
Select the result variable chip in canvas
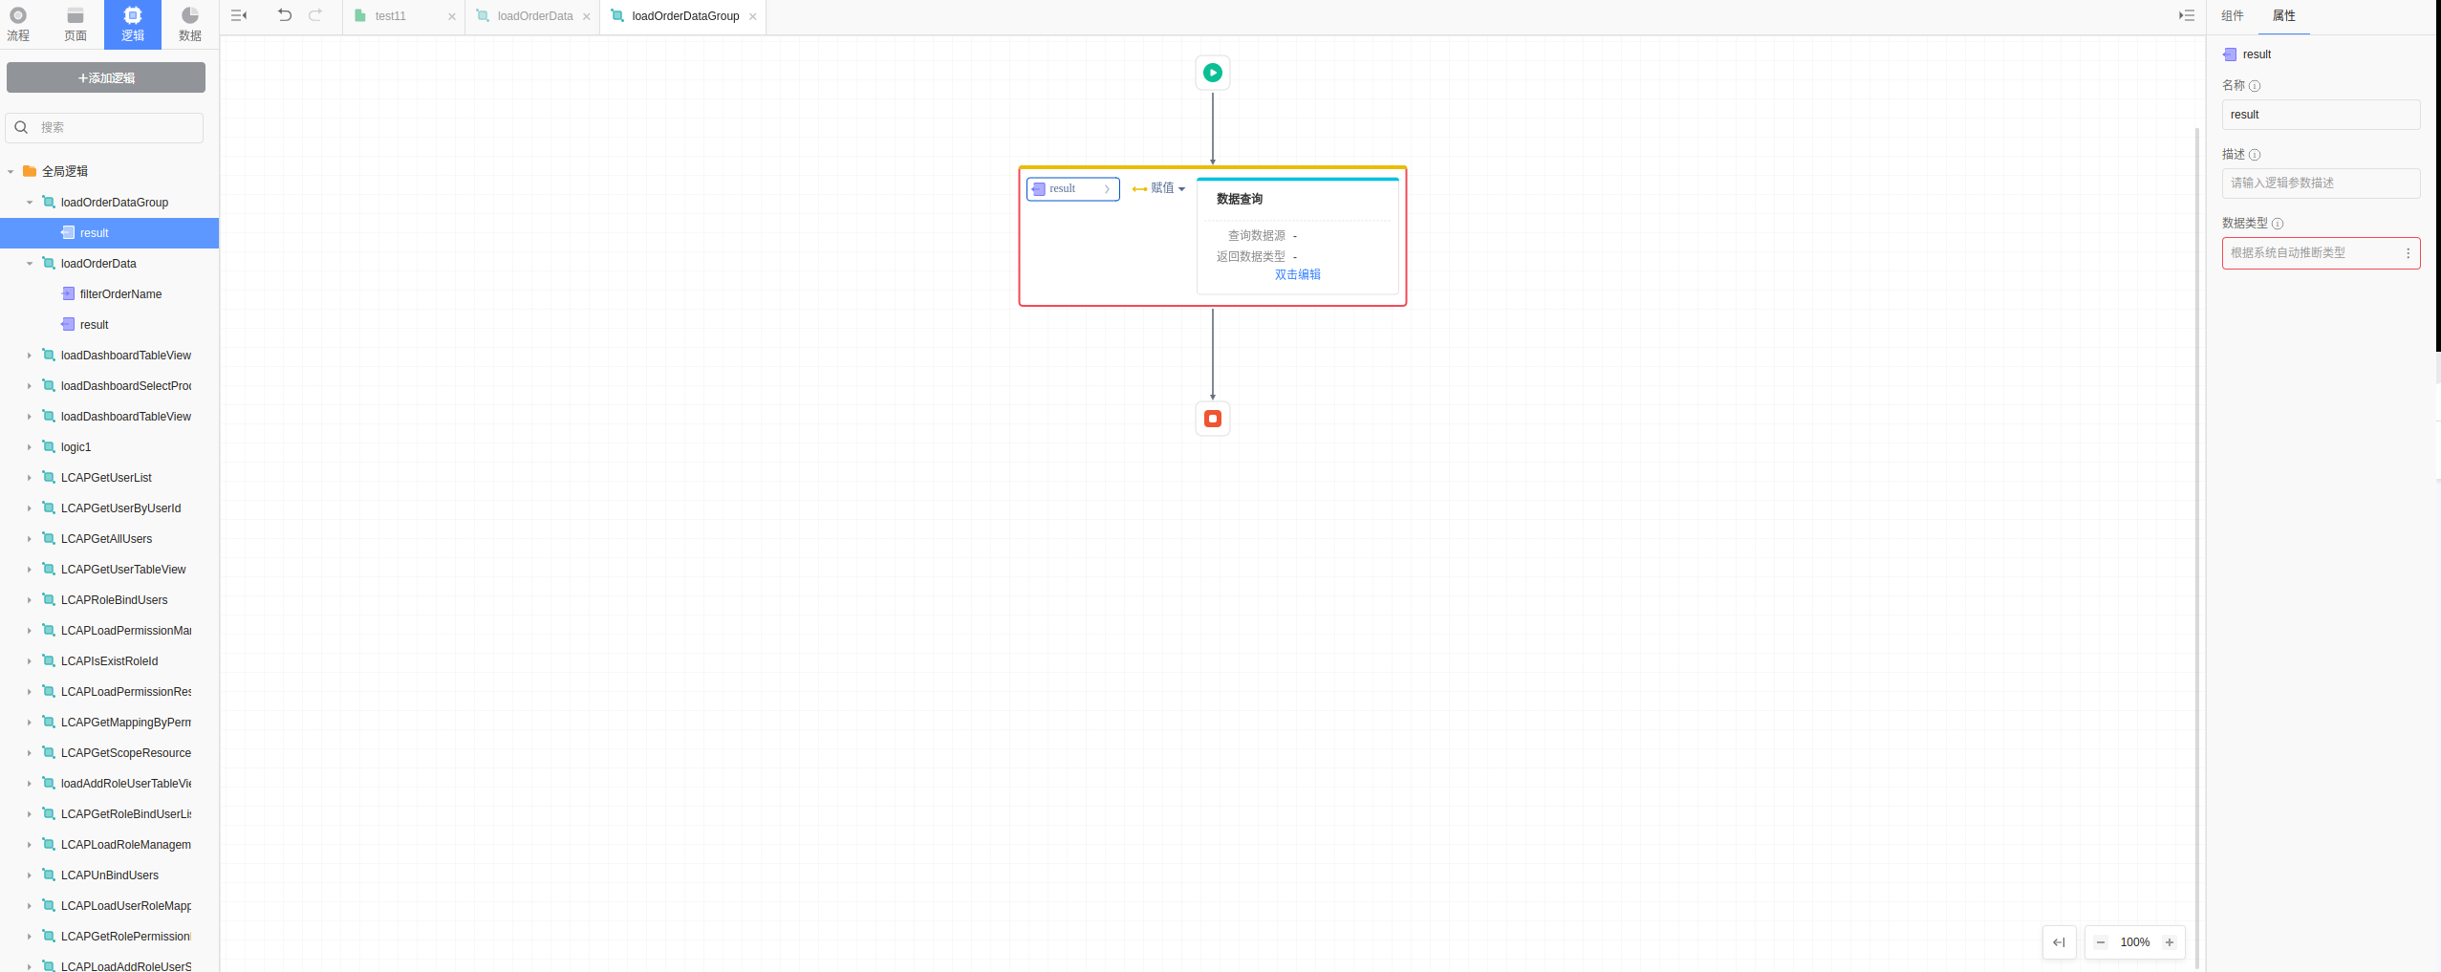1072,189
